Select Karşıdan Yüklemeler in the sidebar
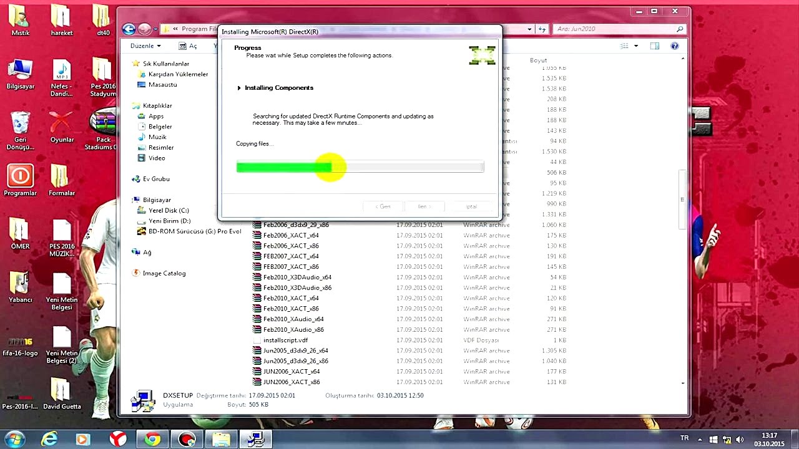Viewport: 799px width, 449px height. coord(178,74)
